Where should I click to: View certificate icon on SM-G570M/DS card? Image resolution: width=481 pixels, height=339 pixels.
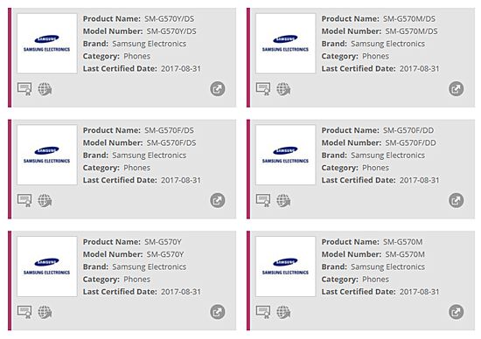263,89
